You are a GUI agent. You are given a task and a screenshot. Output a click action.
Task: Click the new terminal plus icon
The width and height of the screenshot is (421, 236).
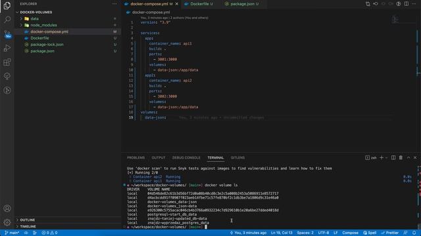click(x=382, y=157)
